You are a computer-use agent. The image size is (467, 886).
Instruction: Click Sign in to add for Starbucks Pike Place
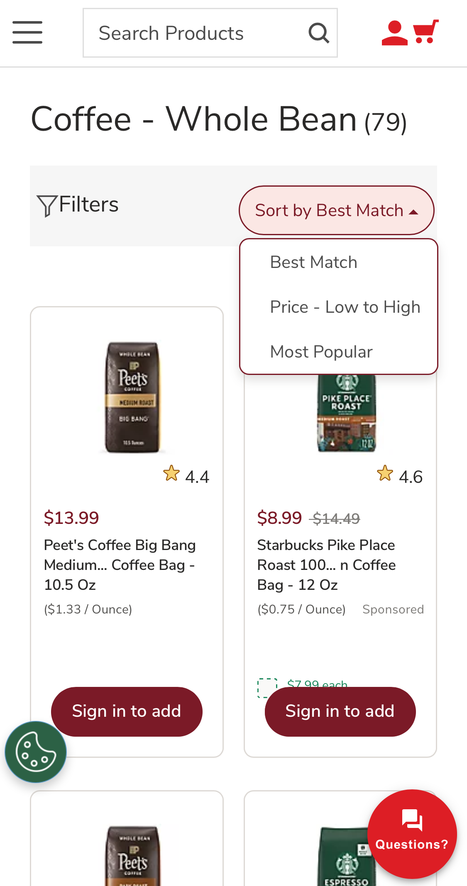pos(340,711)
